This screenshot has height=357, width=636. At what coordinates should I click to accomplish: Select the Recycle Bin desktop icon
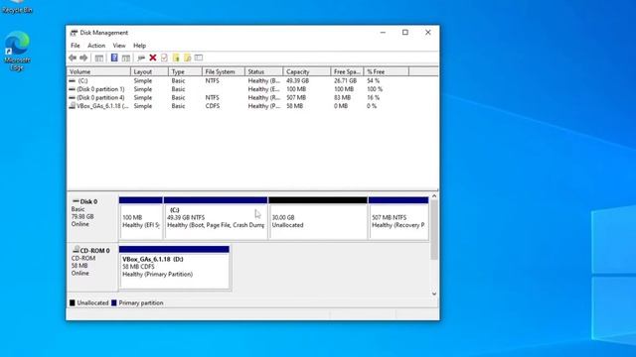click(x=17, y=7)
